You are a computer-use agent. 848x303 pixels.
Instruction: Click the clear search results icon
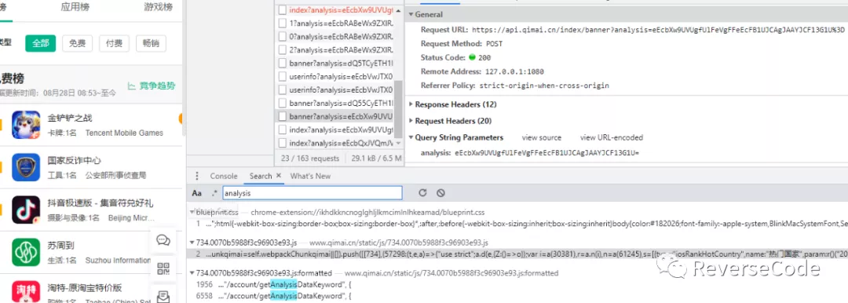(440, 193)
